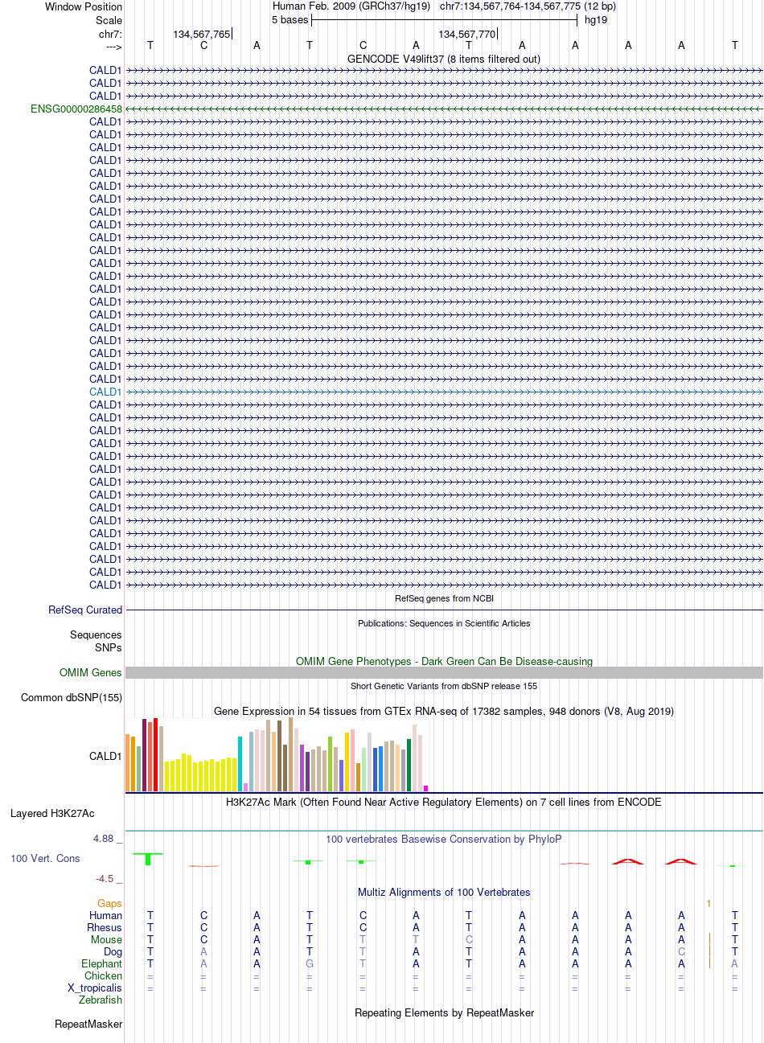Click the hg19 assembly label near scale bar
Viewport: 764px width, 1043px height.
click(x=596, y=20)
